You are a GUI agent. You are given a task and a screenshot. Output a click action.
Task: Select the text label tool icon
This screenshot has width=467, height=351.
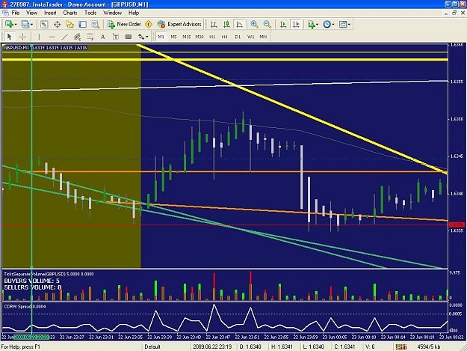pyautogui.click(x=116, y=37)
